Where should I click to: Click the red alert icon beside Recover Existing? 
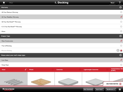[x=121, y=51]
